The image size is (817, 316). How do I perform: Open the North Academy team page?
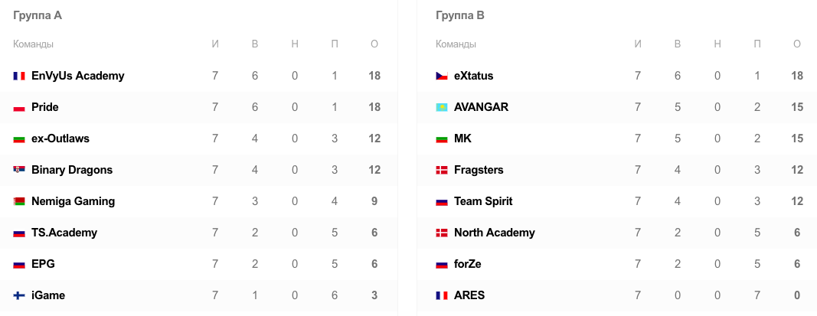click(495, 233)
